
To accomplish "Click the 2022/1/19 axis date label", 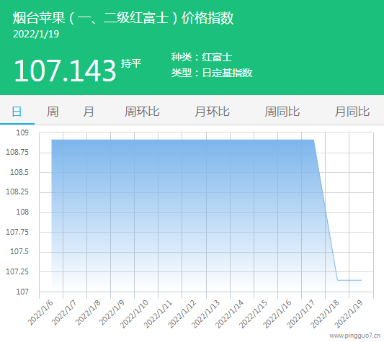I will click(x=349, y=314).
